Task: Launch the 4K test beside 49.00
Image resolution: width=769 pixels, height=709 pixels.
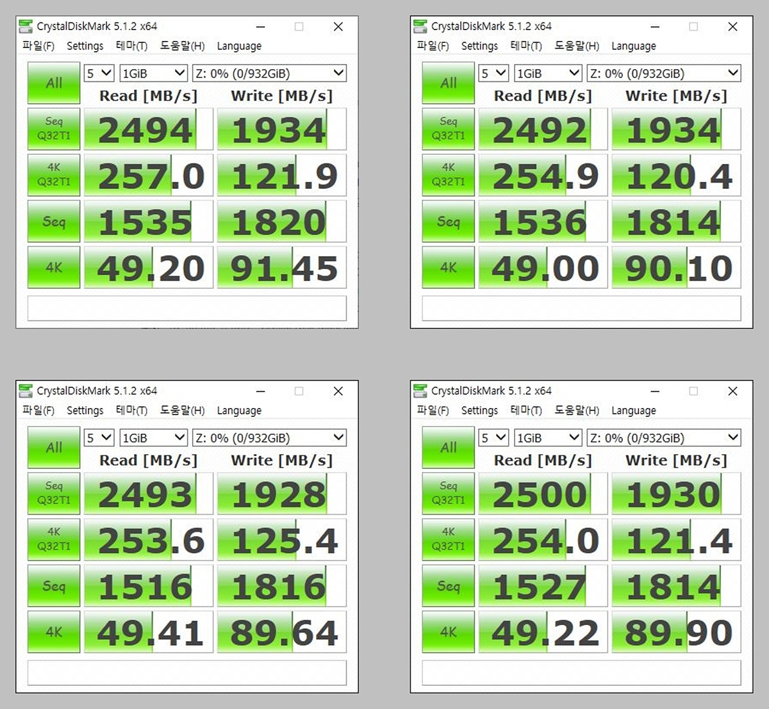Action: tap(449, 267)
